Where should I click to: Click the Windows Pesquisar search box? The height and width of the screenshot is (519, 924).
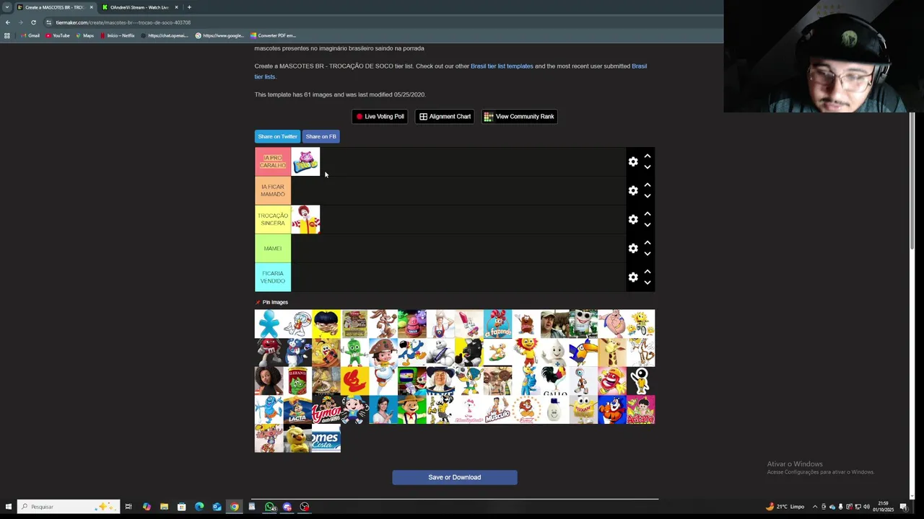pos(69,507)
